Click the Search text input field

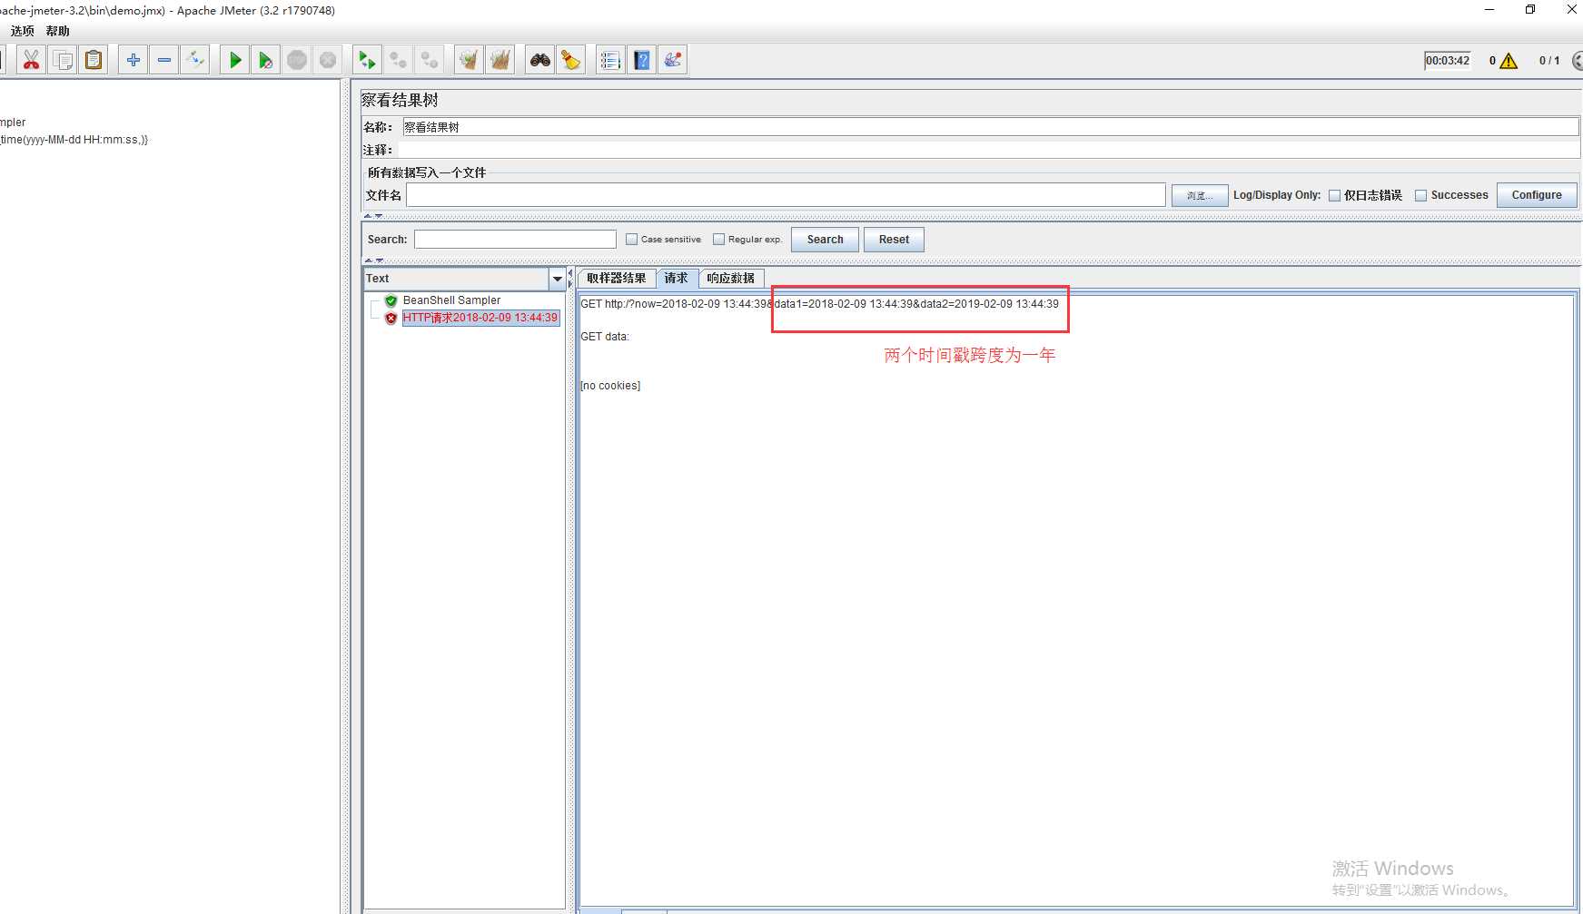[x=515, y=240]
